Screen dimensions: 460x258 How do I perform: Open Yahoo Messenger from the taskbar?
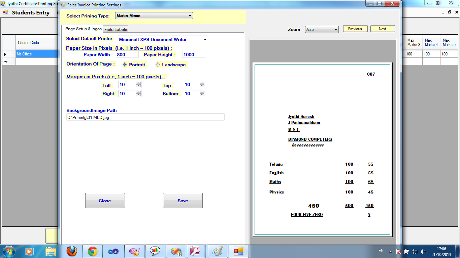(x=134, y=251)
